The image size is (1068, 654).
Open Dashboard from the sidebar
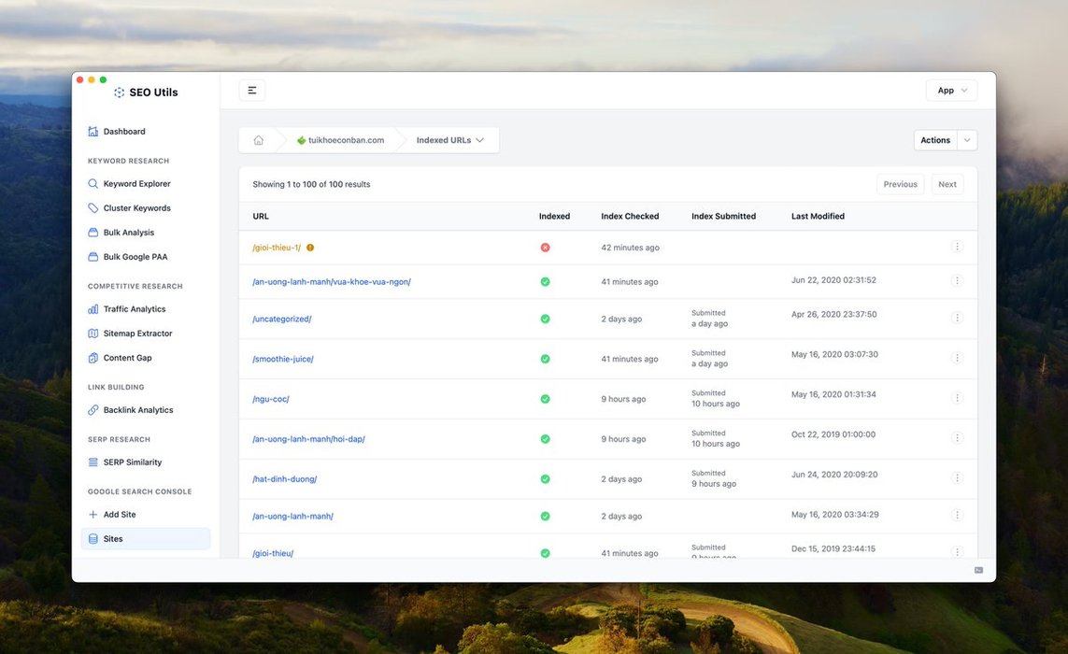pyautogui.click(x=123, y=132)
